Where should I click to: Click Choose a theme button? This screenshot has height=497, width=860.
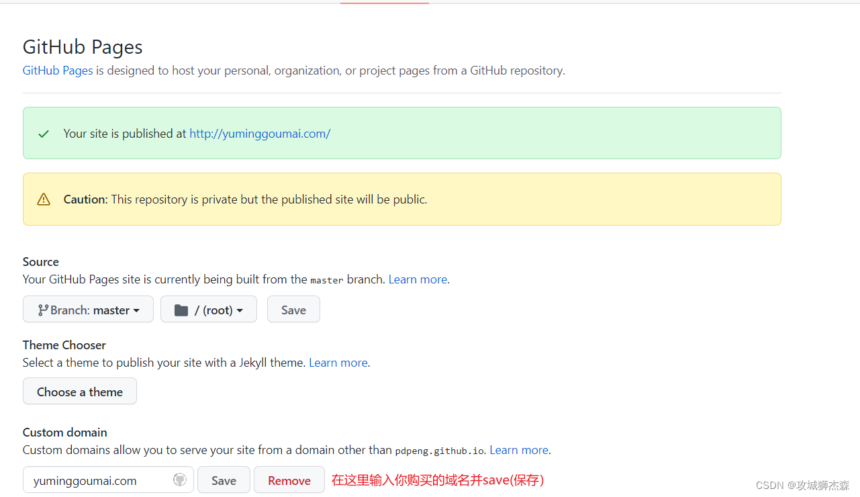[x=80, y=392]
